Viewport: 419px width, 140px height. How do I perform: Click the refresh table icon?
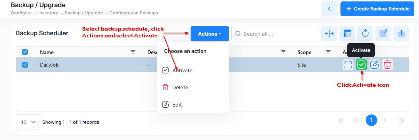(365, 34)
